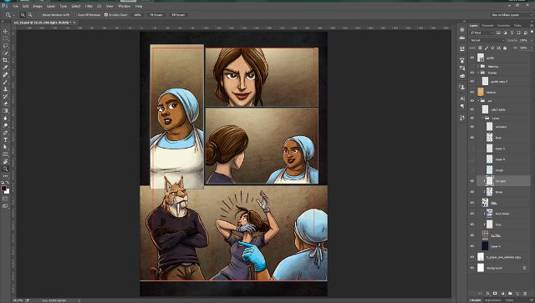Select the Gradient tool
Screen dimensions: 535x303
[x=5, y=111]
